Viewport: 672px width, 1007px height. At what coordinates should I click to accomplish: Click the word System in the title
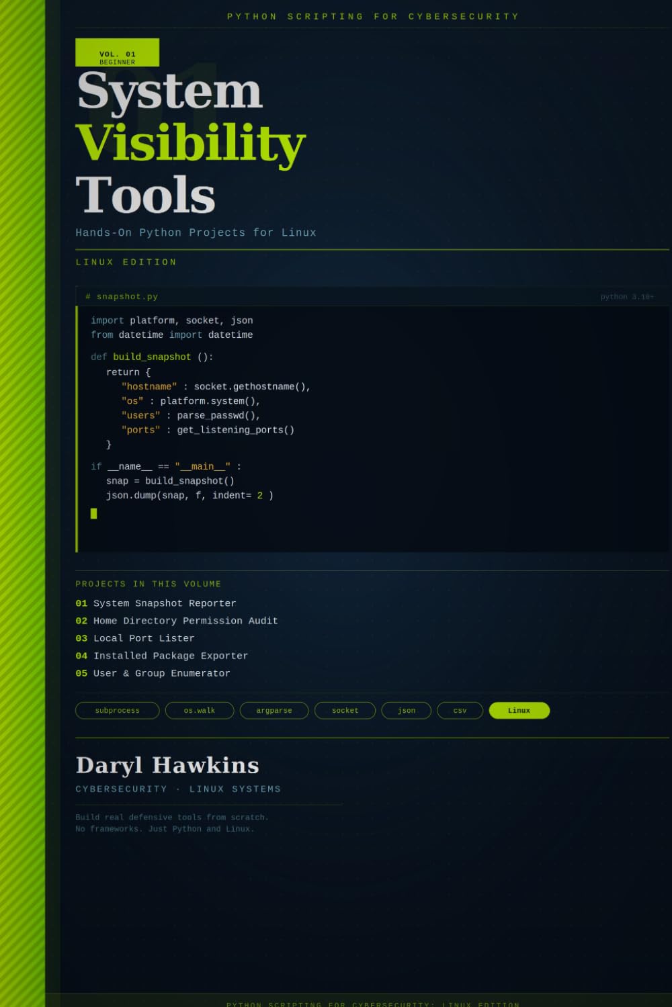pos(169,91)
